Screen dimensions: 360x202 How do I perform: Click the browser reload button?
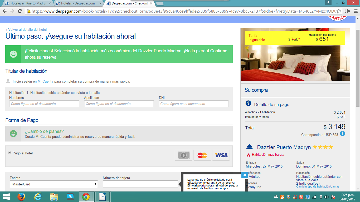coord(20,11)
